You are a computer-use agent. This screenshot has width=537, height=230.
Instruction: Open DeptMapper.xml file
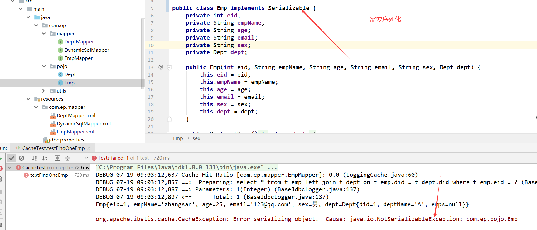[x=76, y=116]
